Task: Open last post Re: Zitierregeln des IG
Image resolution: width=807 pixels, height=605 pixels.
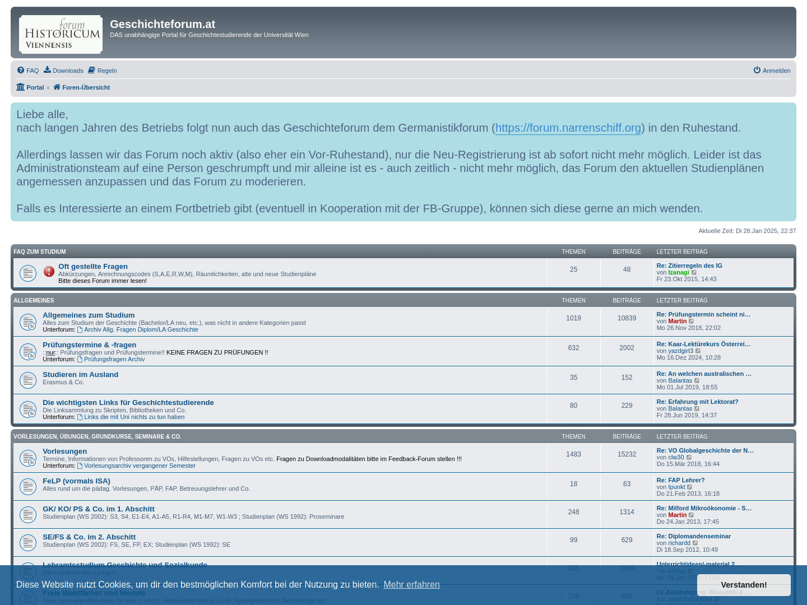Action: (689, 266)
